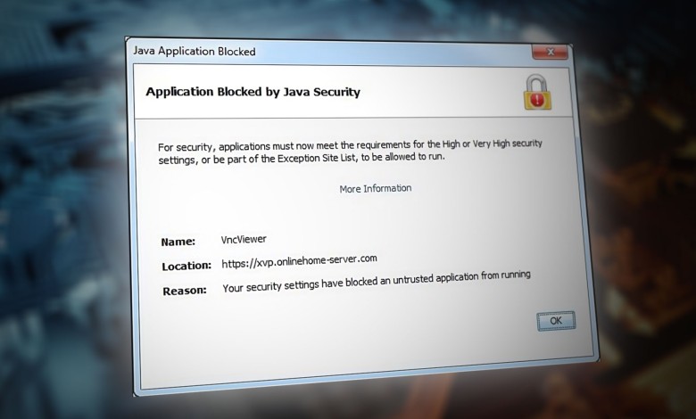Click the 'Java Application Blocked' window title
The height and width of the screenshot is (419, 696).
[195, 51]
